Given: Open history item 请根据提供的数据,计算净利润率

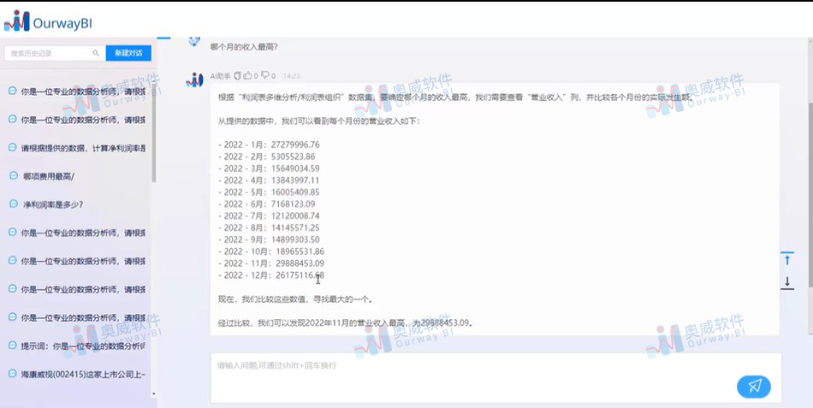Looking at the screenshot, I should [x=83, y=148].
